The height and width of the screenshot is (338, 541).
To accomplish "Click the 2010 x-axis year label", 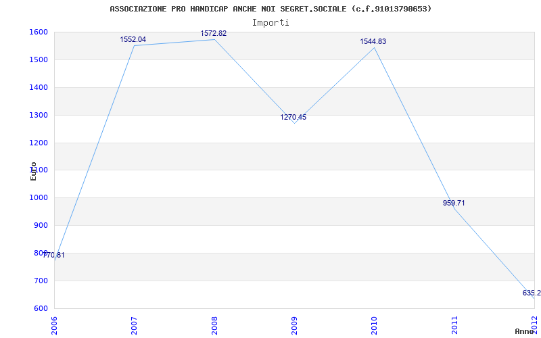I will 374,325.
